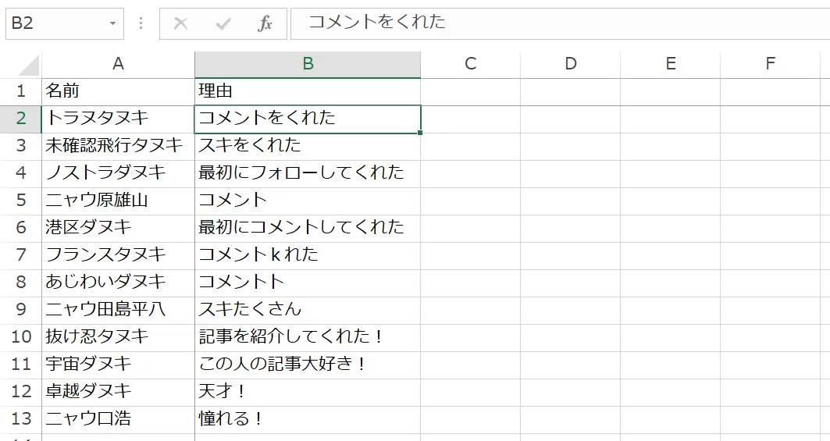Select column E header
This screenshot has height=441, width=830.
coord(671,64)
